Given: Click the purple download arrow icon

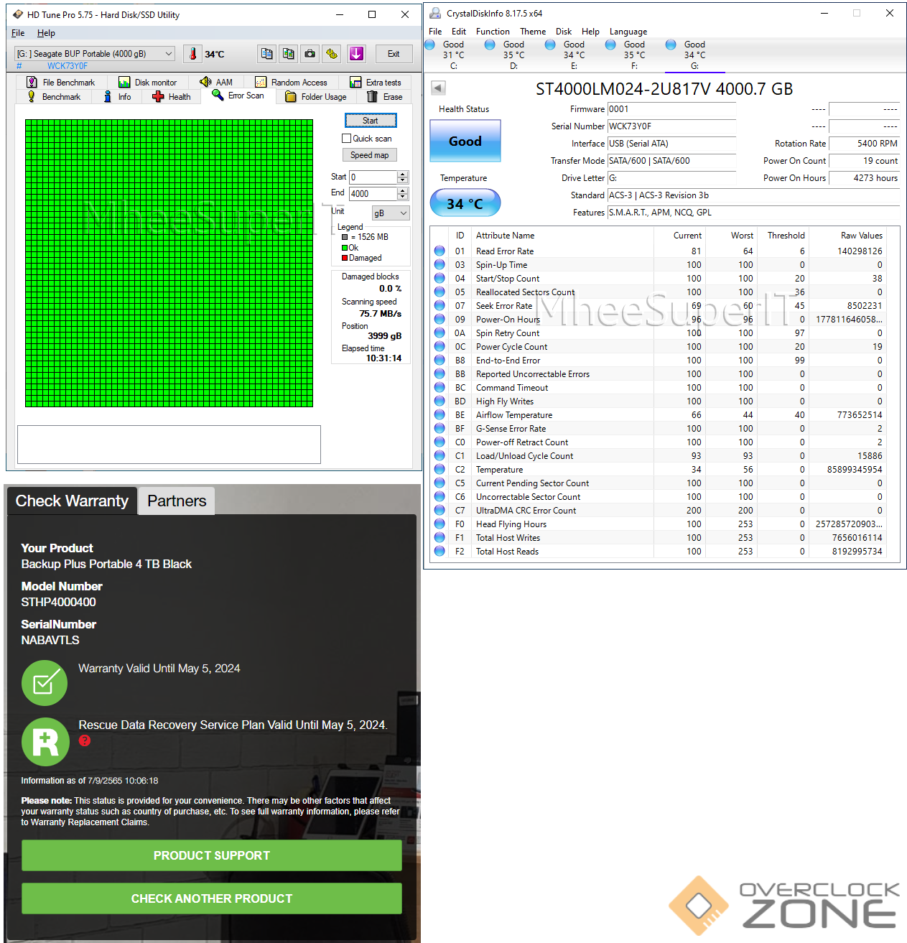Looking at the screenshot, I should 357,54.
